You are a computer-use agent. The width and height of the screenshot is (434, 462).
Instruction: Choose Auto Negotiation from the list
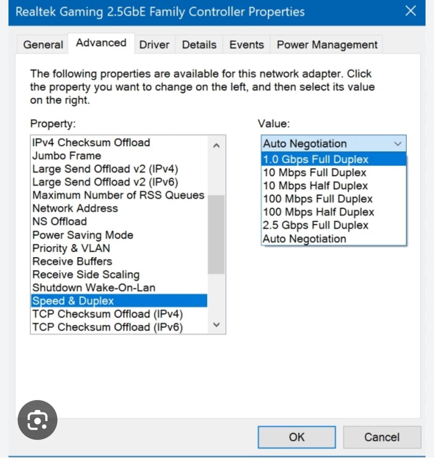click(x=334, y=239)
